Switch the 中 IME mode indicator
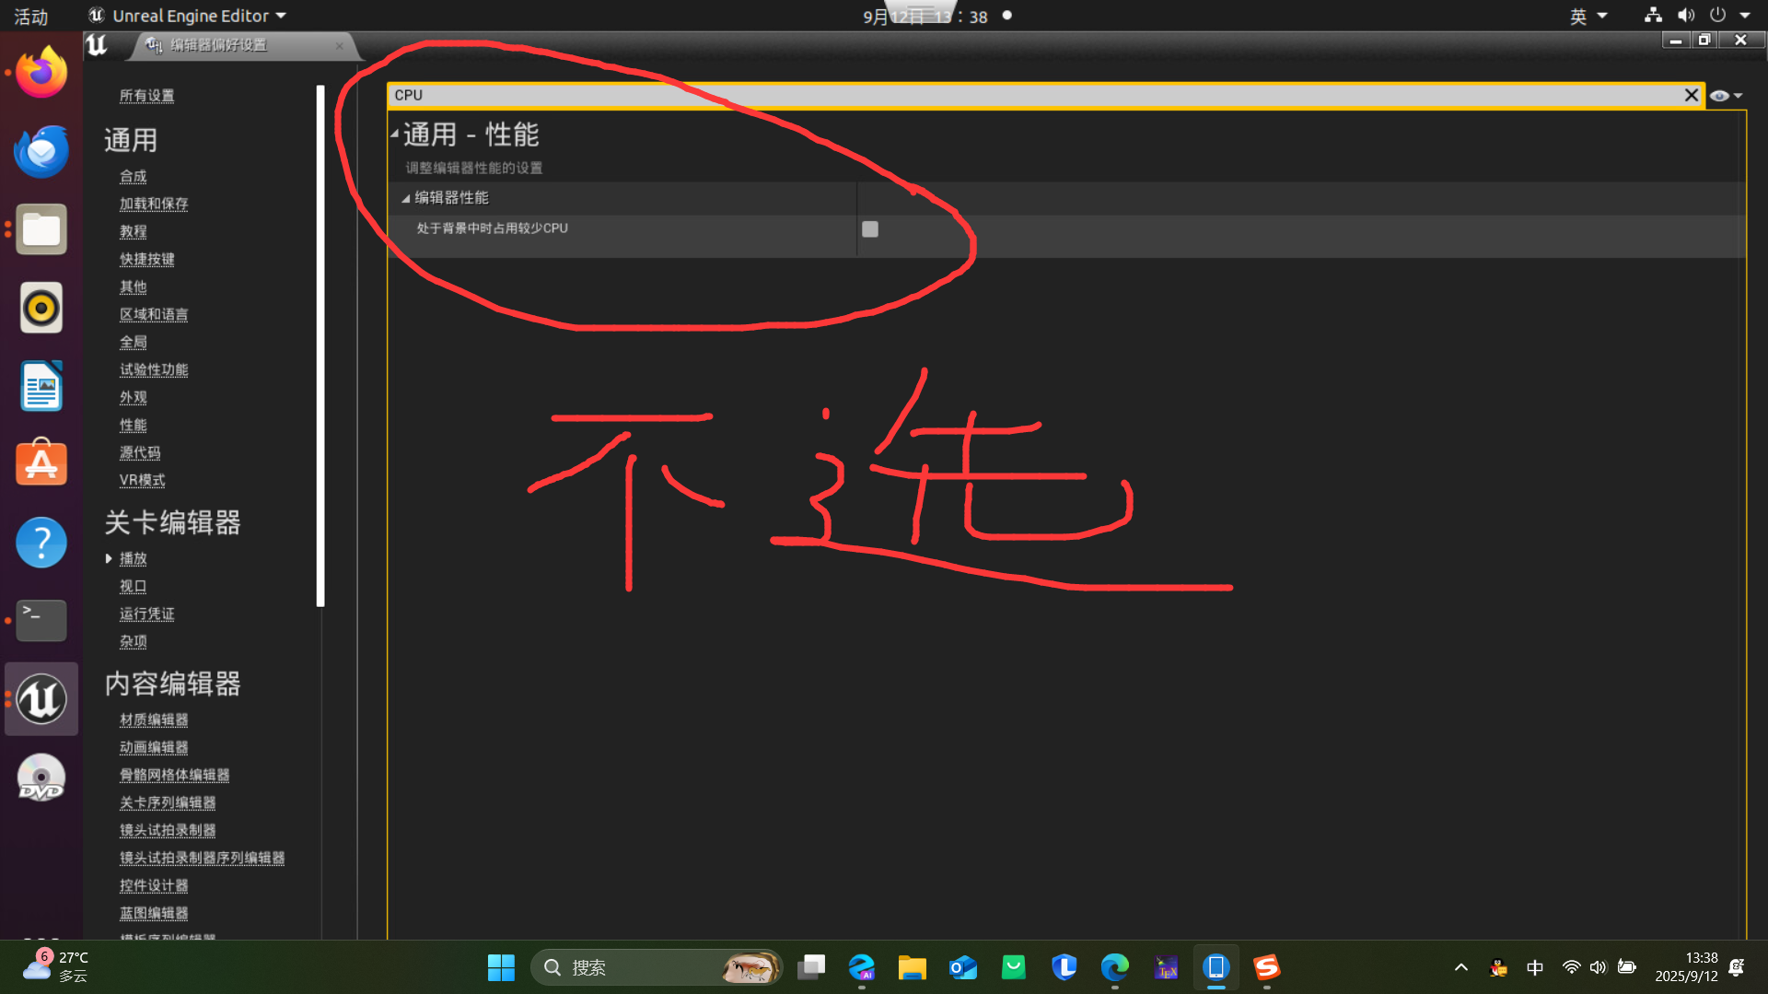Screen dimensions: 1768x994 pyautogui.click(x=1535, y=967)
